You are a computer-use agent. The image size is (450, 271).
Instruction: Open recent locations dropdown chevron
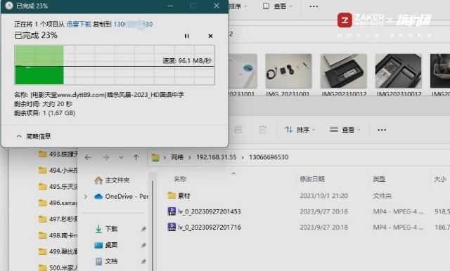(x=121, y=157)
